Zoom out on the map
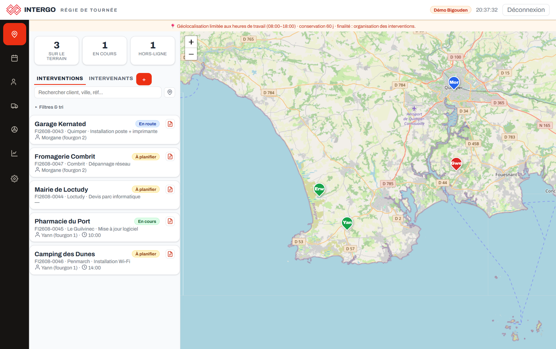556x349 pixels. pyautogui.click(x=191, y=54)
